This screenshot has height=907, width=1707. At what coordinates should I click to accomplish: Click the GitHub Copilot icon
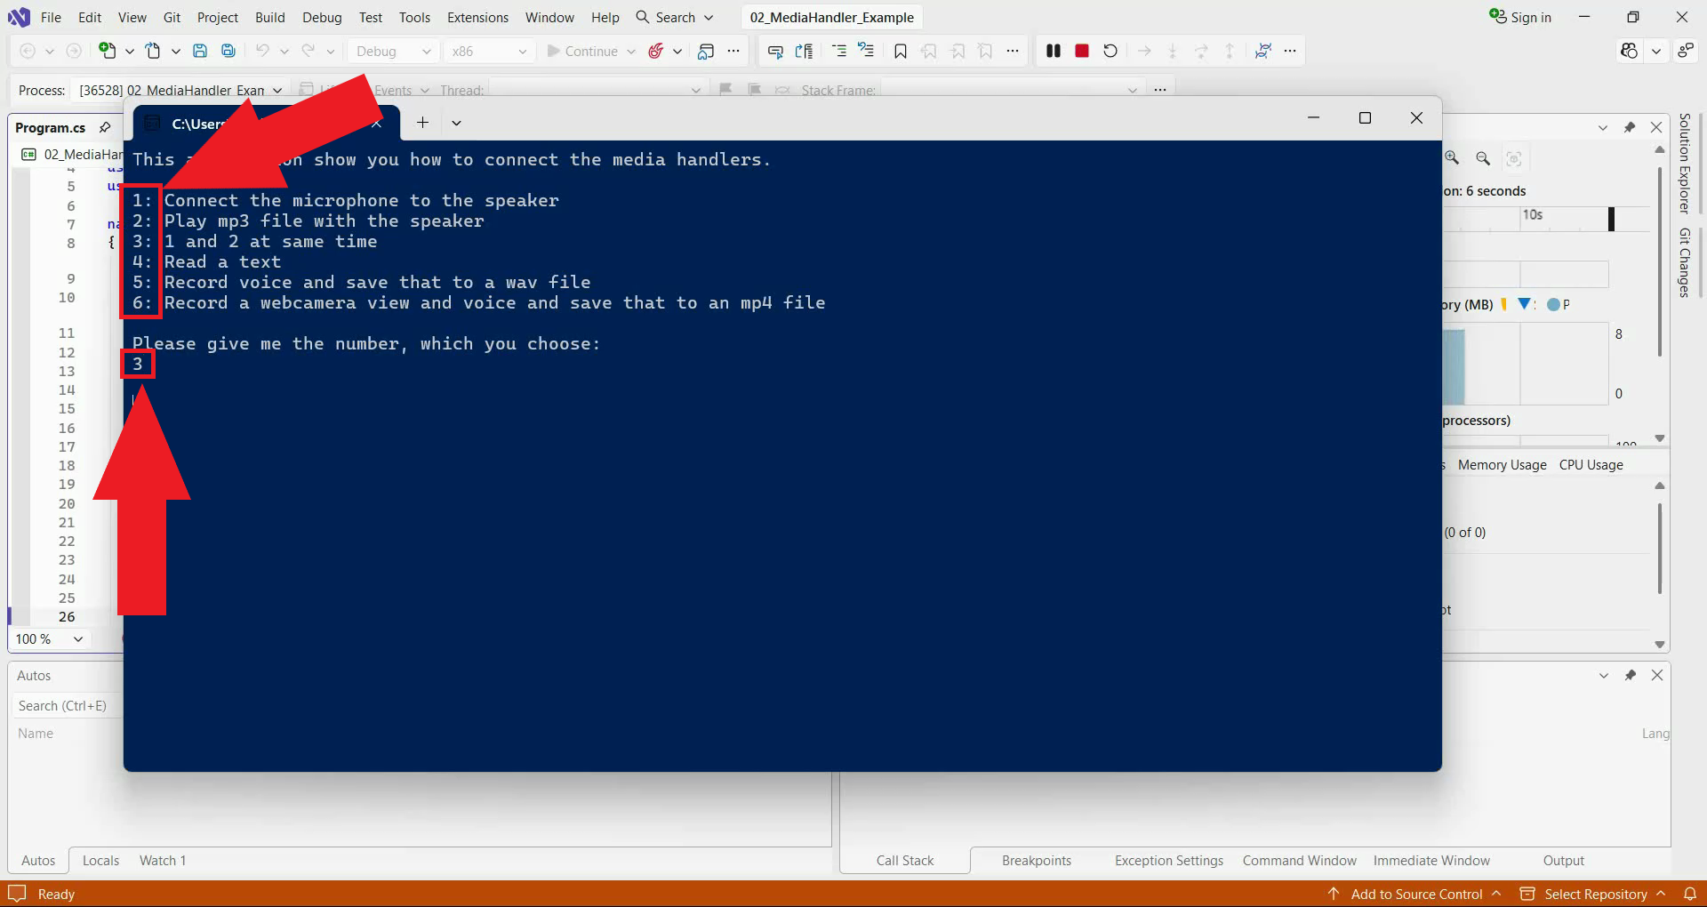[x=1629, y=51]
